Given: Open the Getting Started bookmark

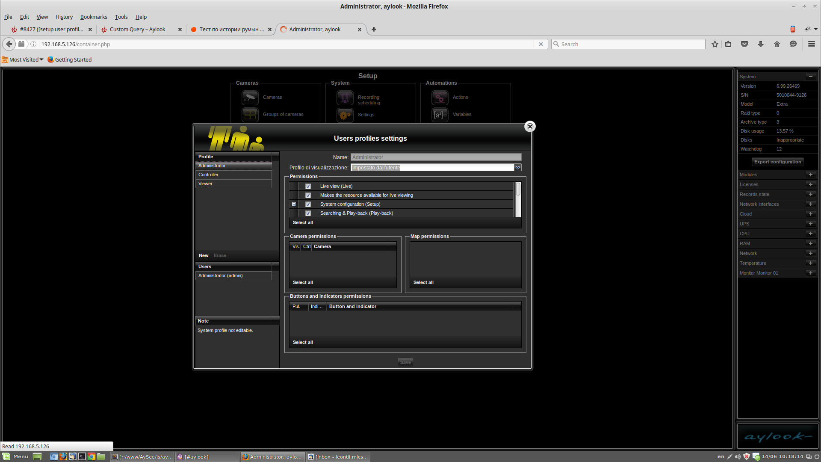Looking at the screenshot, I should click(x=69, y=60).
